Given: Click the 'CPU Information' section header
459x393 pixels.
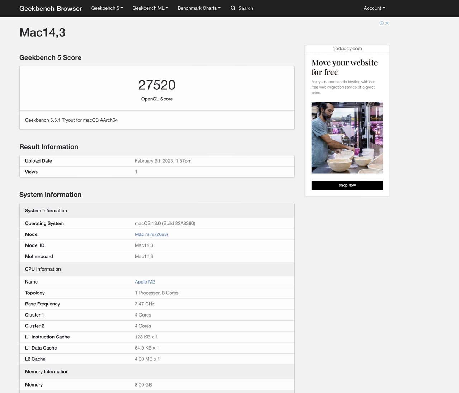Looking at the screenshot, I should pos(43,269).
